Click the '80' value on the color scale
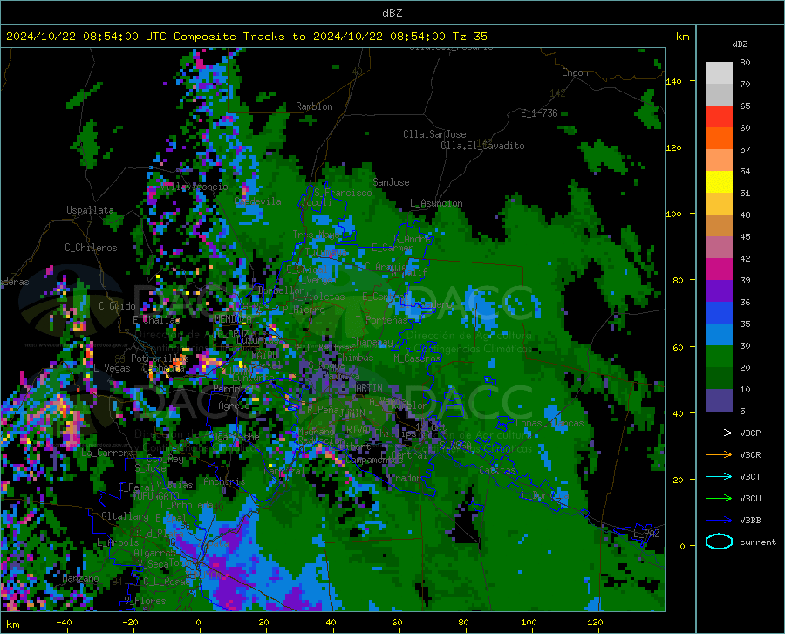This screenshot has width=785, height=634. pyautogui.click(x=745, y=63)
